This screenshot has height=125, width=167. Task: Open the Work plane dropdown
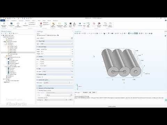coord(57,83)
